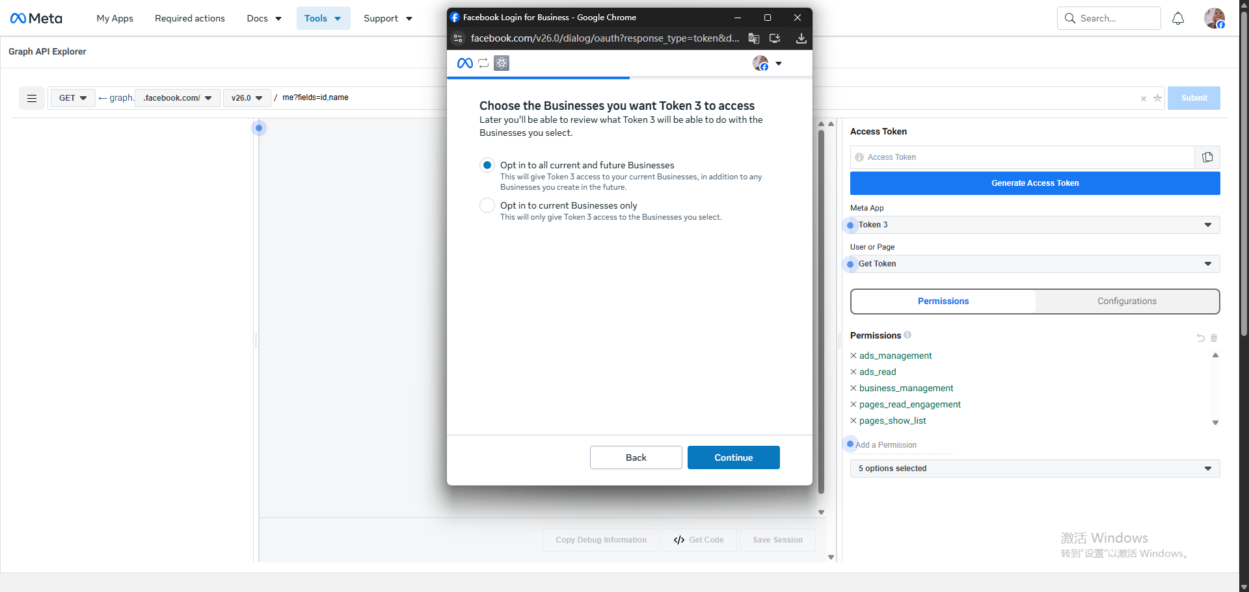The width and height of the screenshot is (1249, 592).
Task: Click Generate Access Token button
Action: pos(1035,183)
